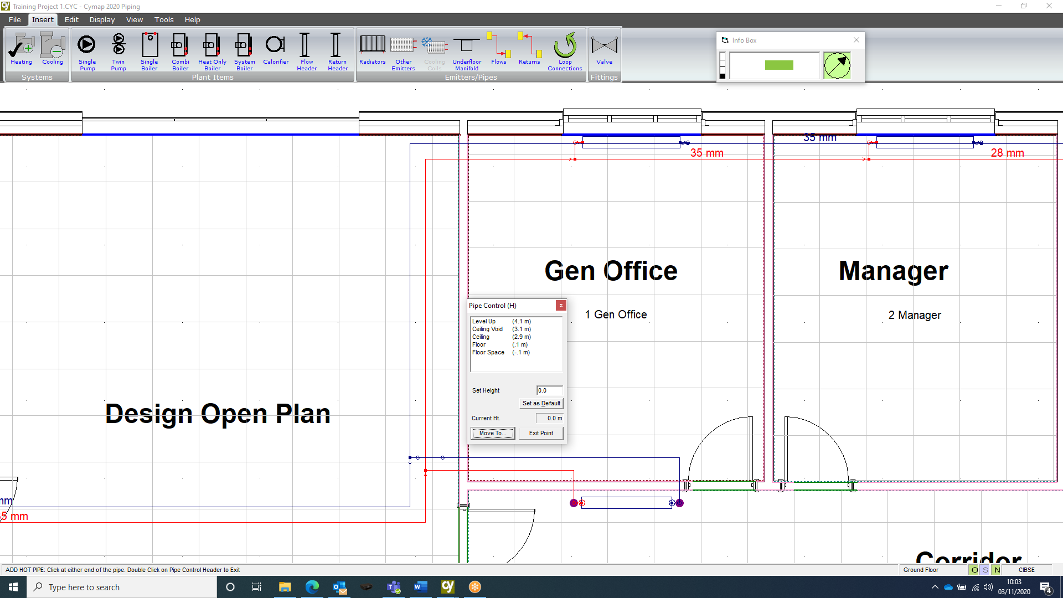Click the 28 mm pipe label in Manager room
The image size is (1063, 598).
click(x=1007, y=153)
